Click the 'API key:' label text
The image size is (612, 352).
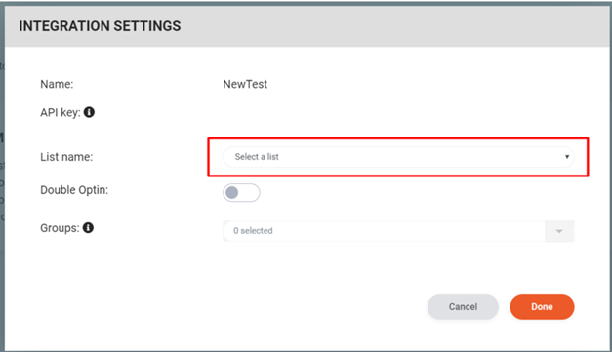[x=61, y=113]
